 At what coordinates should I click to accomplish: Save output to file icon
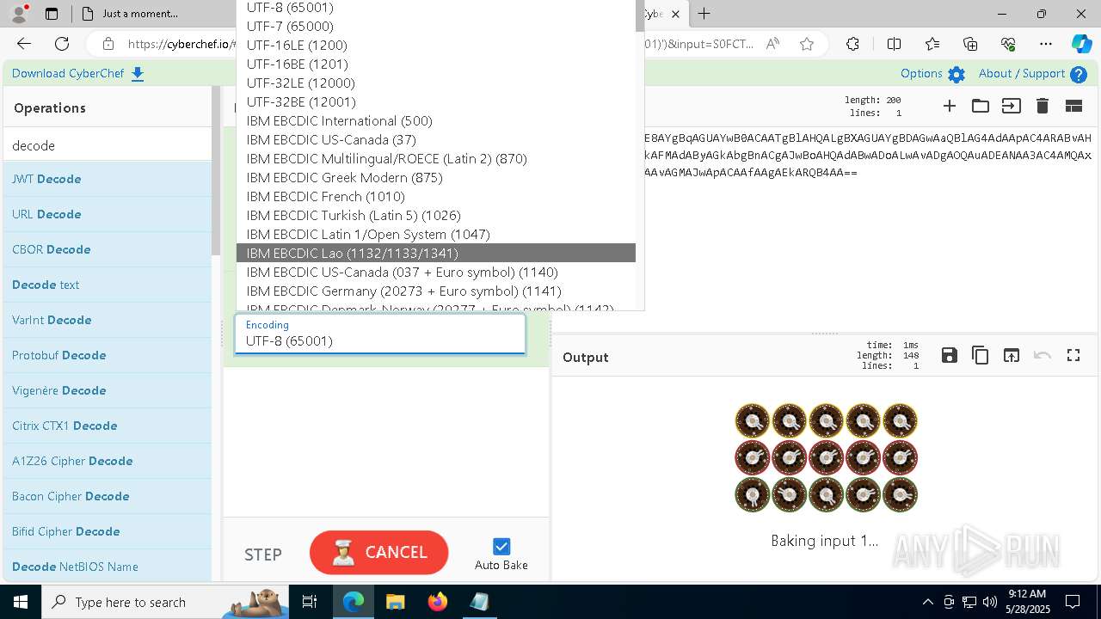950,355
